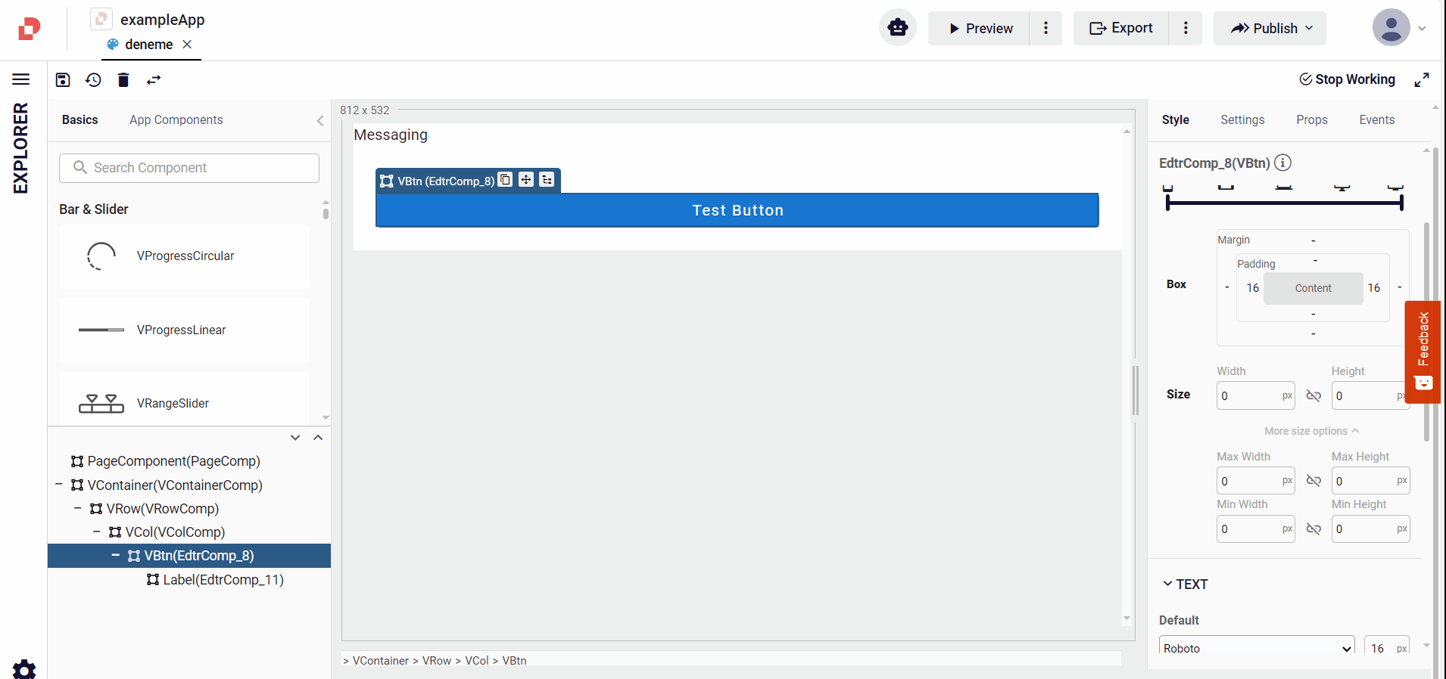Image resolution: width=1446 pixels, height=679 pixels.
Task: Click the info icon beside EdtrComp_8(VBtn)
Action: pos(1282,163)
